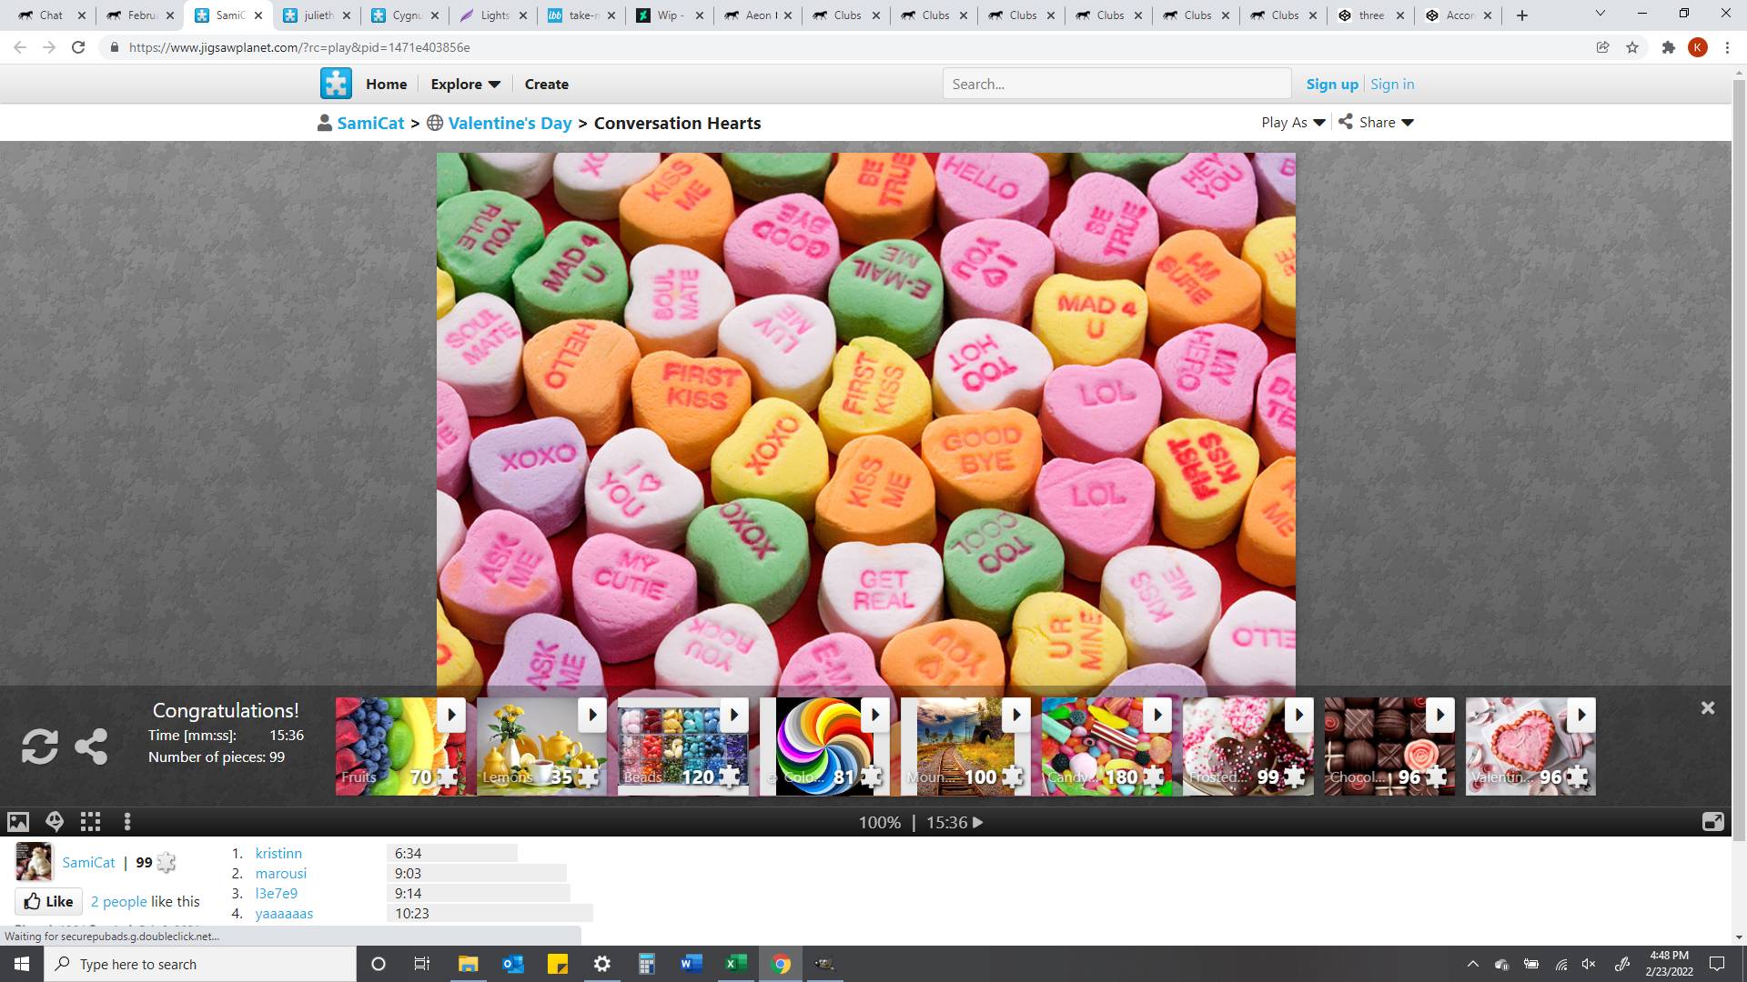
Task: Play the Valentine 96-piece puzzle
Action: point(1581,715)
